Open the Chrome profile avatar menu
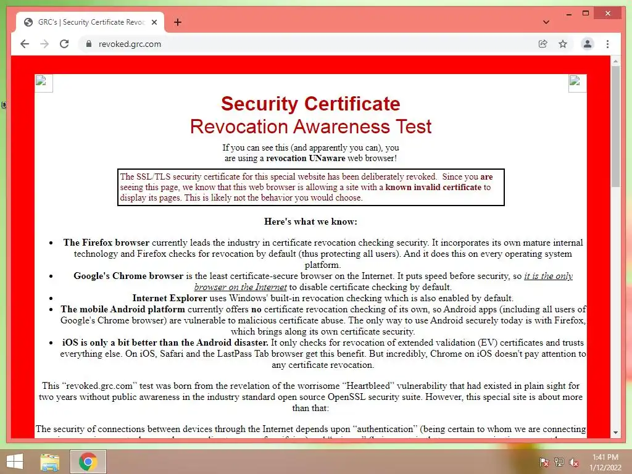Image resolution: width=632 pixels, height=474 pixels. click(x=588, y=44)
